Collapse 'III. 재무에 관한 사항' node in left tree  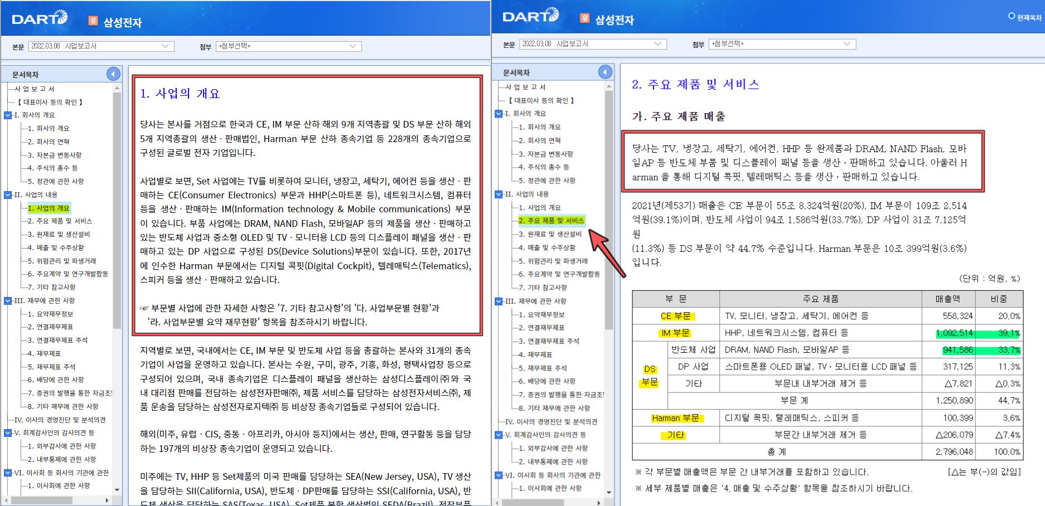pos(8,301)
